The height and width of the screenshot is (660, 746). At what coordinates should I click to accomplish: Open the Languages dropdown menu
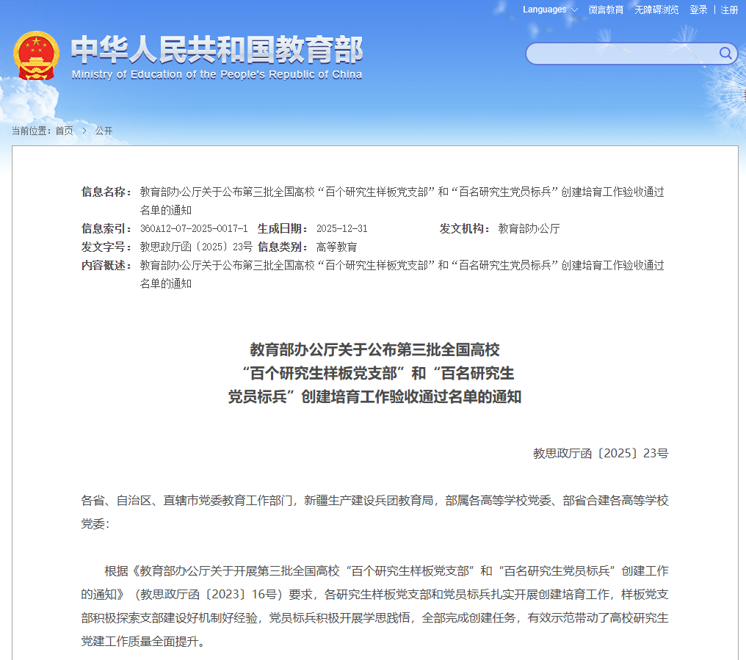pos(545,10)
